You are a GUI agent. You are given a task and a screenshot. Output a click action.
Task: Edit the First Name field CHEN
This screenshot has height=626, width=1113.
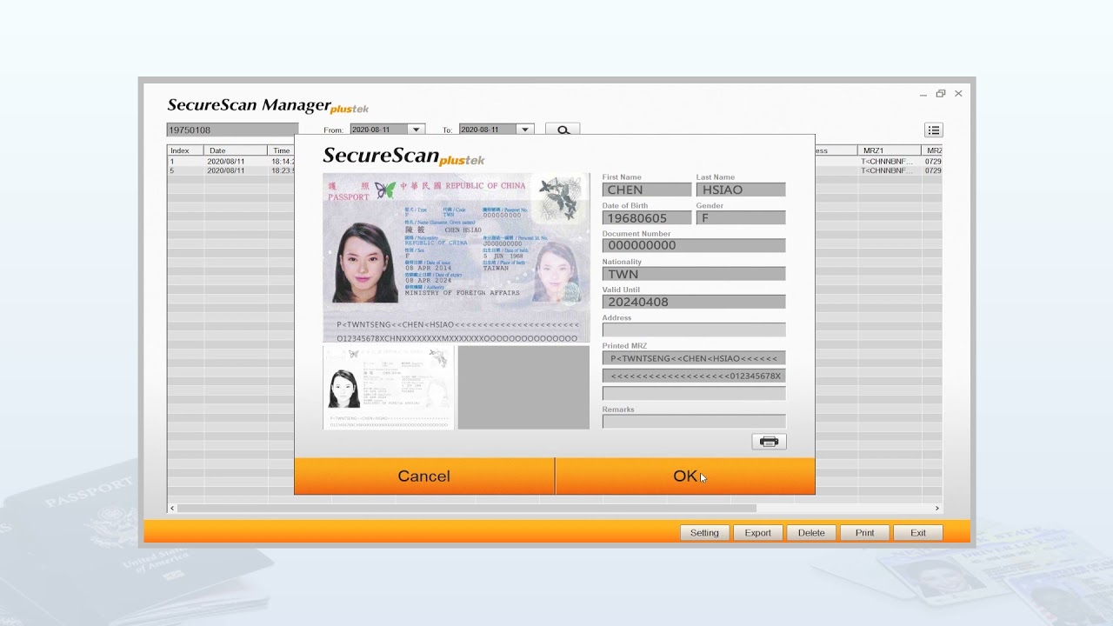coord(647,190)
